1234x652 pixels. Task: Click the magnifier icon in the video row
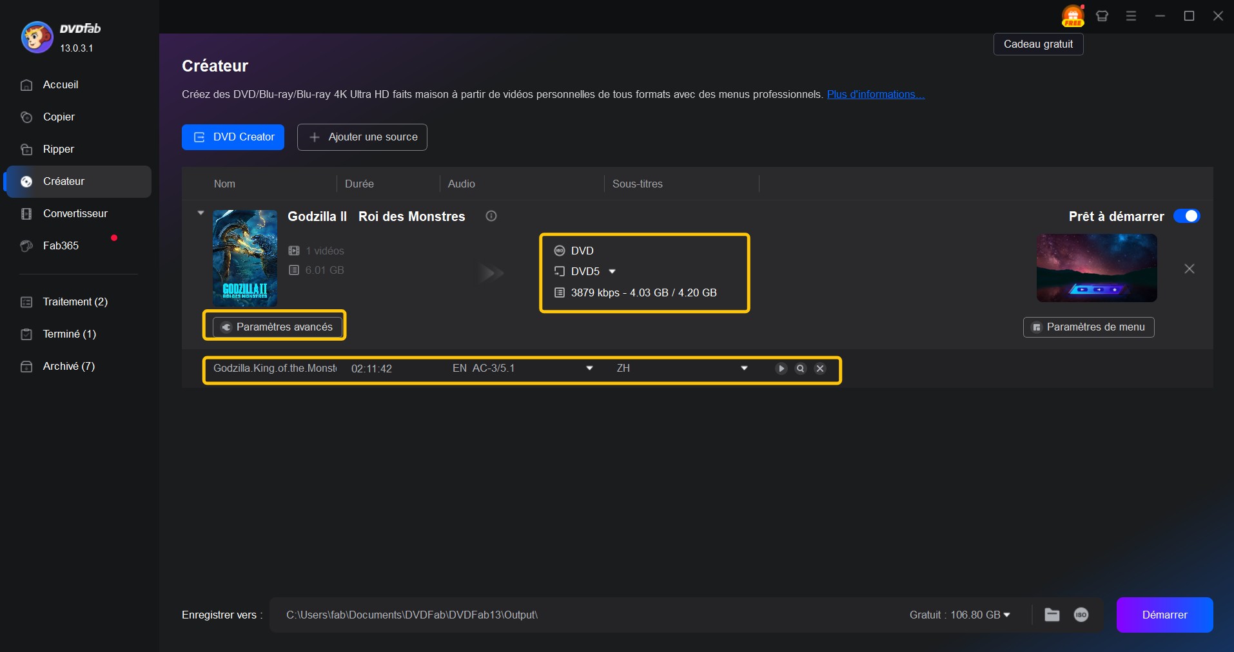pos(800,369)
